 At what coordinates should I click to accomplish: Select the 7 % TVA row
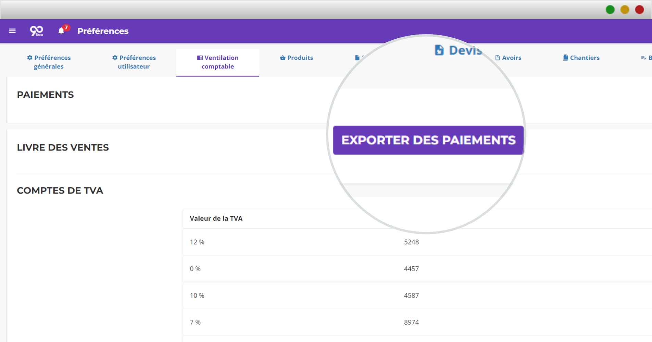click(417, 322)
